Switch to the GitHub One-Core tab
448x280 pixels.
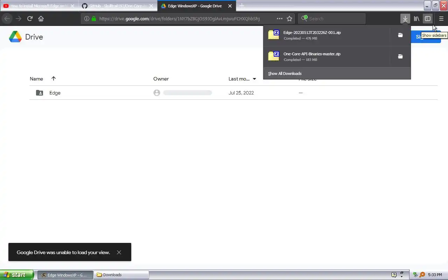tap(117, 6)
